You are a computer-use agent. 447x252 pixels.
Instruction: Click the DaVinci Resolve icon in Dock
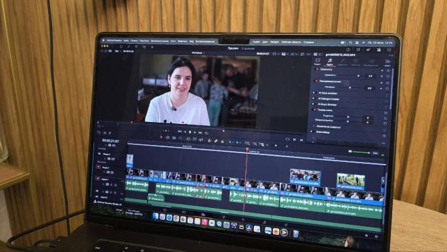click(x=249, y=228)
